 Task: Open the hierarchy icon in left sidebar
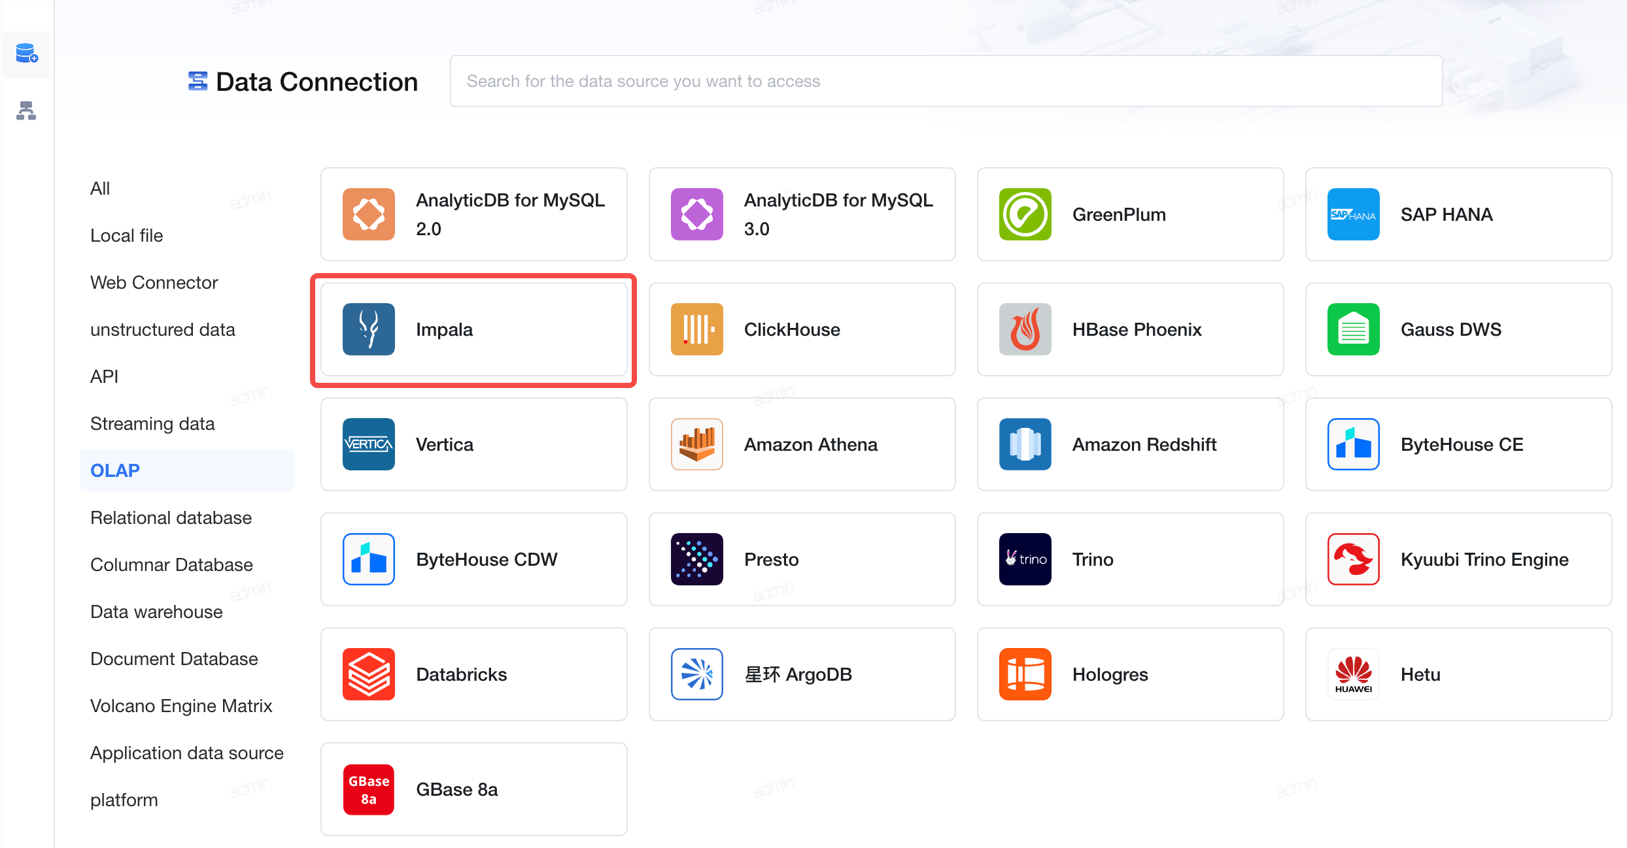[26, 110]
